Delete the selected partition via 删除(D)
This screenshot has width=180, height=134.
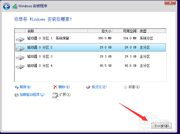[64, 87]
